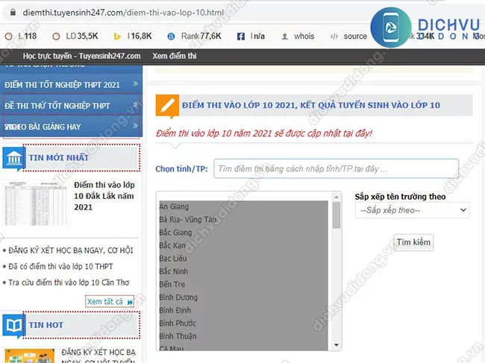485x363 pixels.
Task: Click the TIN MỚI NHẤT building icon
Action: pyautogui.click(x=13, y=158)
